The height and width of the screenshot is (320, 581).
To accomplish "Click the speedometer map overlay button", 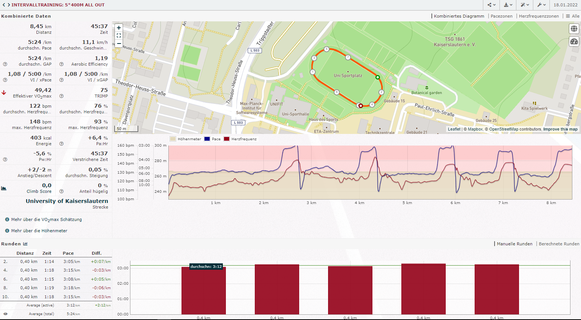I will 574,41.
